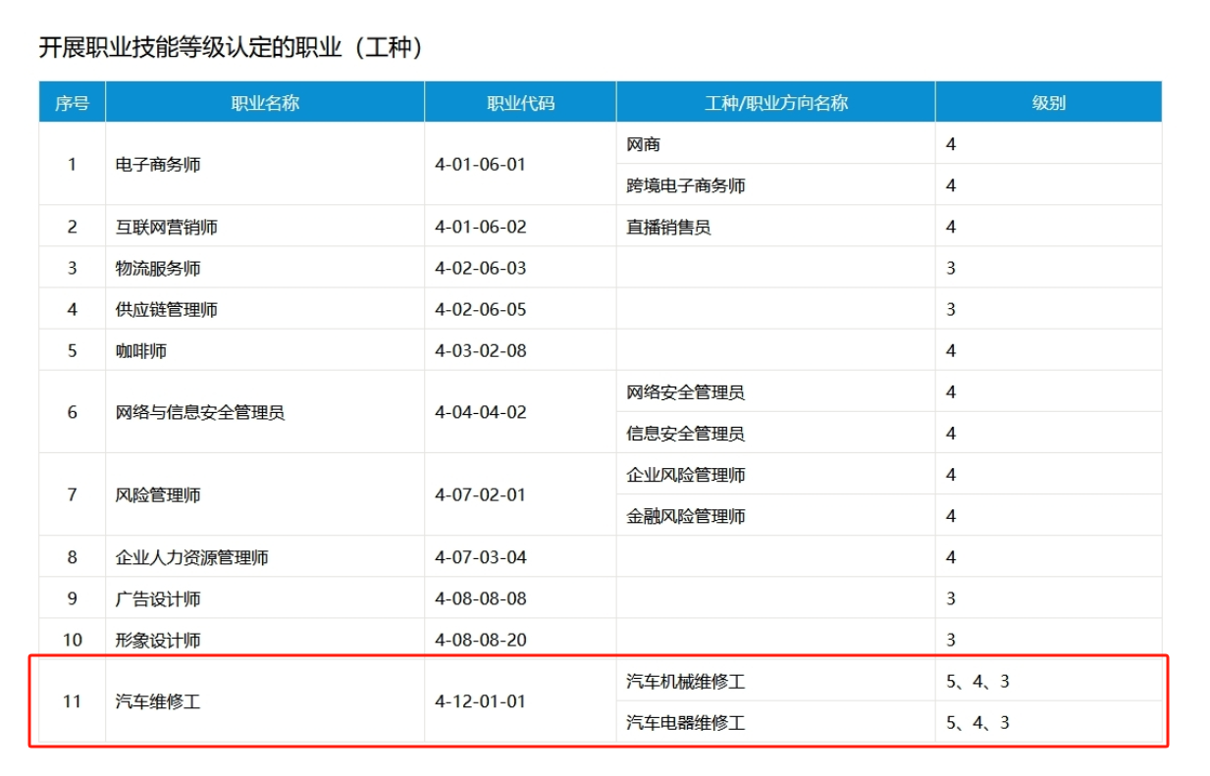1210x776 pixels.
Task: Click the 金融风险管理师 cell
Action: coord(686,516)
